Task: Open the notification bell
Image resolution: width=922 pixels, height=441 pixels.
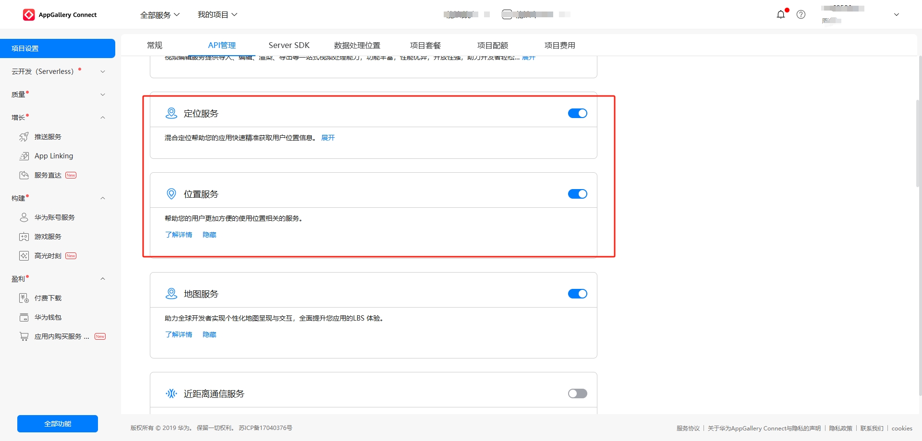Action: point(781,14)
